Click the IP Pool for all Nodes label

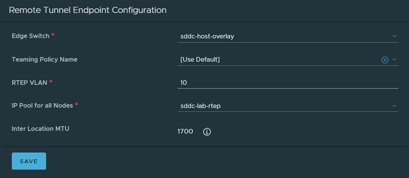42,105
